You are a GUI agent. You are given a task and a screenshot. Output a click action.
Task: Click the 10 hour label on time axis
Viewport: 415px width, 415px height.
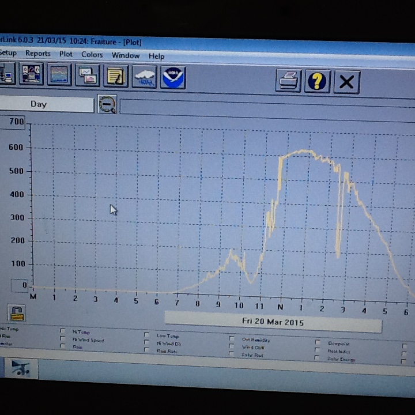[x=239, y=305]
